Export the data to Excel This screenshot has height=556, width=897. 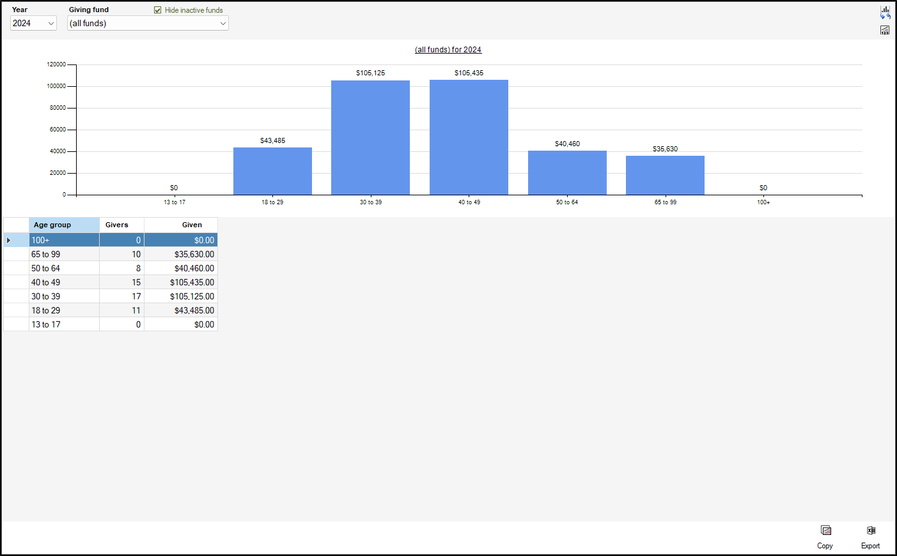point(871,536)
